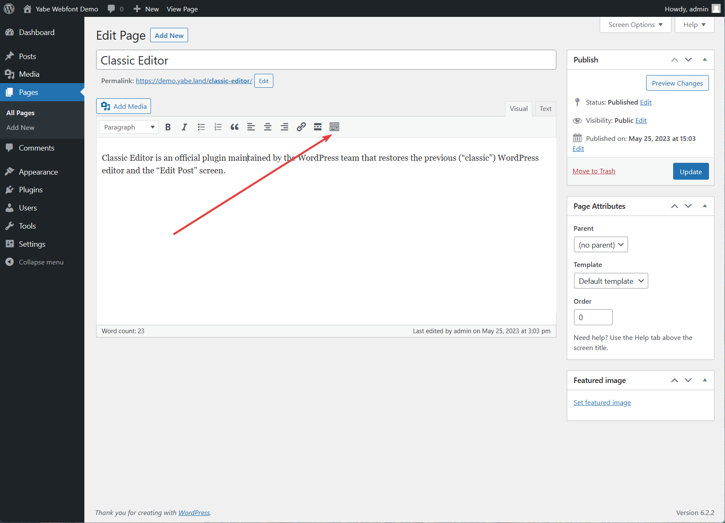Viewport: 725px width, 523px height.
Task: Select All Pages submenu item
Action: coord(20,113)
